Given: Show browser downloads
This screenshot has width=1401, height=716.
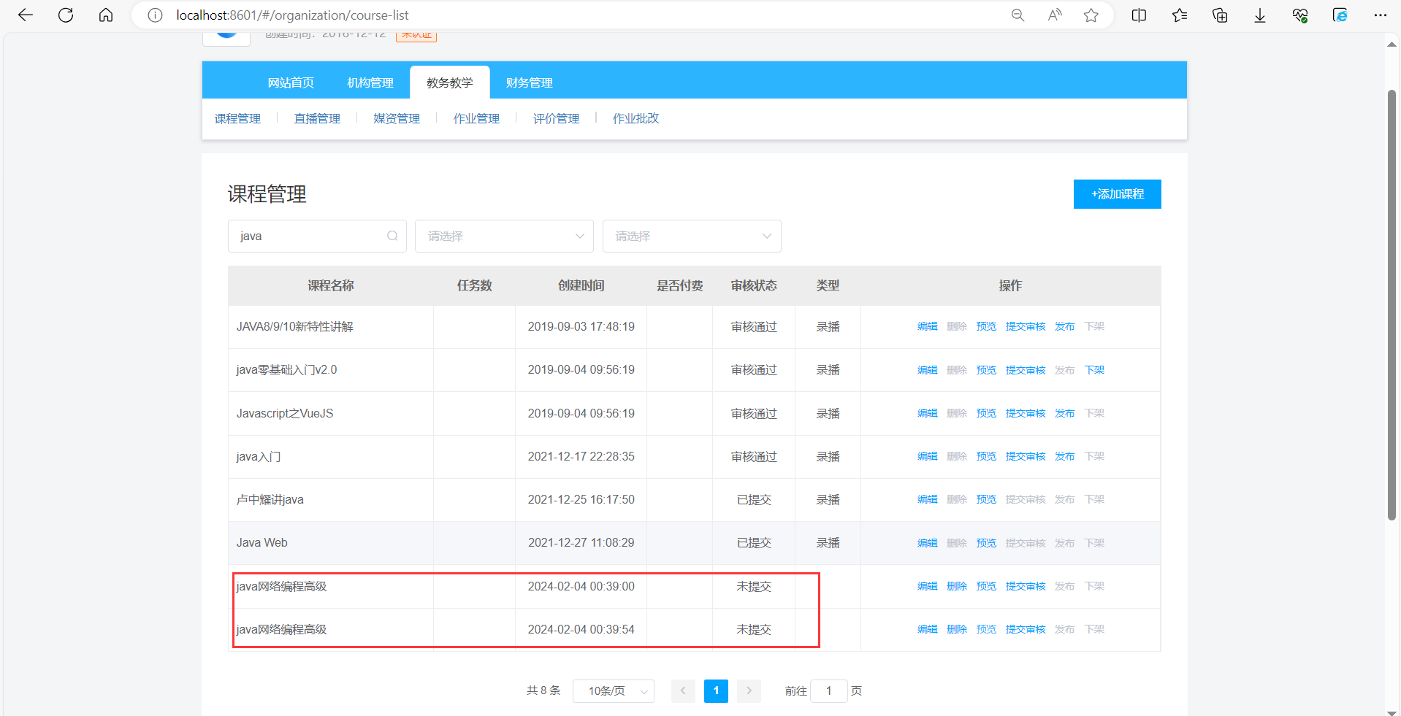Looking at the screenshot, I should pyautogui.click(x=1260, y=15).
